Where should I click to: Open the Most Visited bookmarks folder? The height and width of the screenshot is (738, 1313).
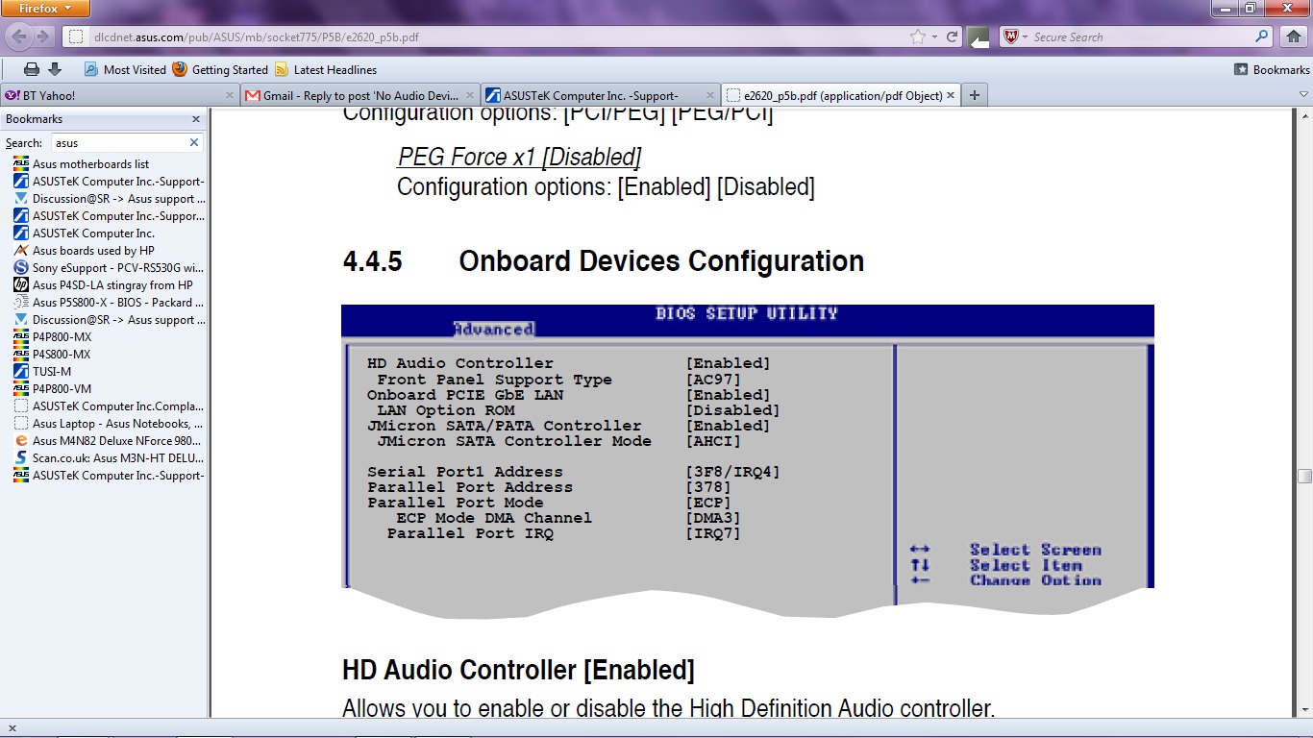click(x=125, y=69)
